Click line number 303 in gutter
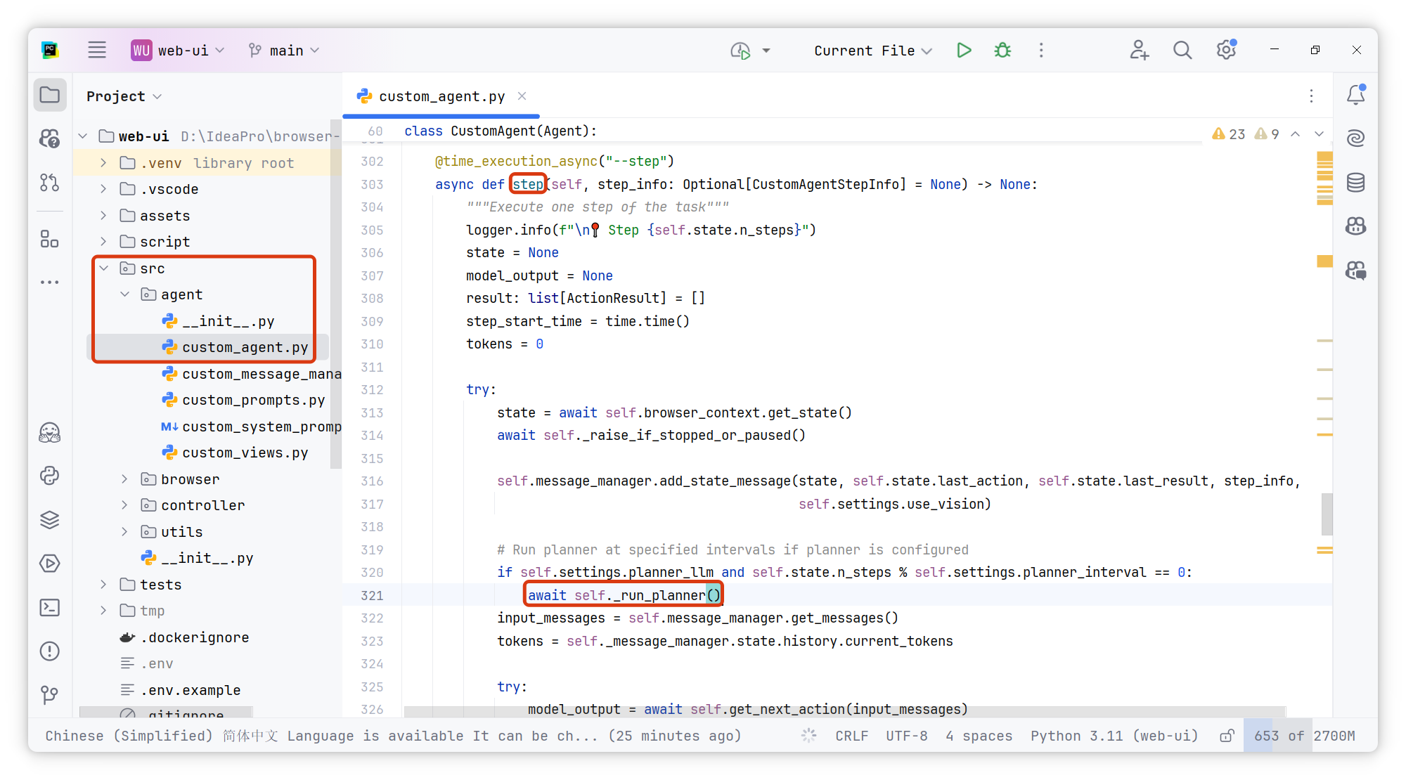The width and height of the screenshot is (1406, 780). click(x=372, y=184)
